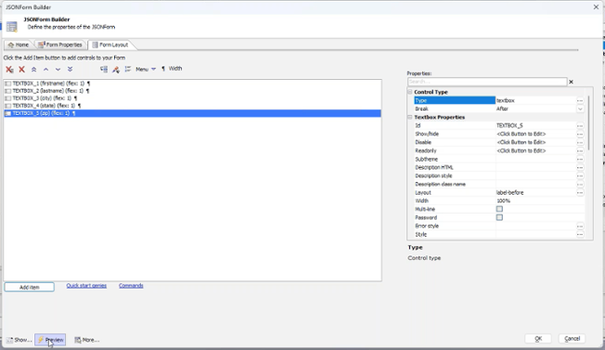Move item down with single down chevron

click(58, 69)
